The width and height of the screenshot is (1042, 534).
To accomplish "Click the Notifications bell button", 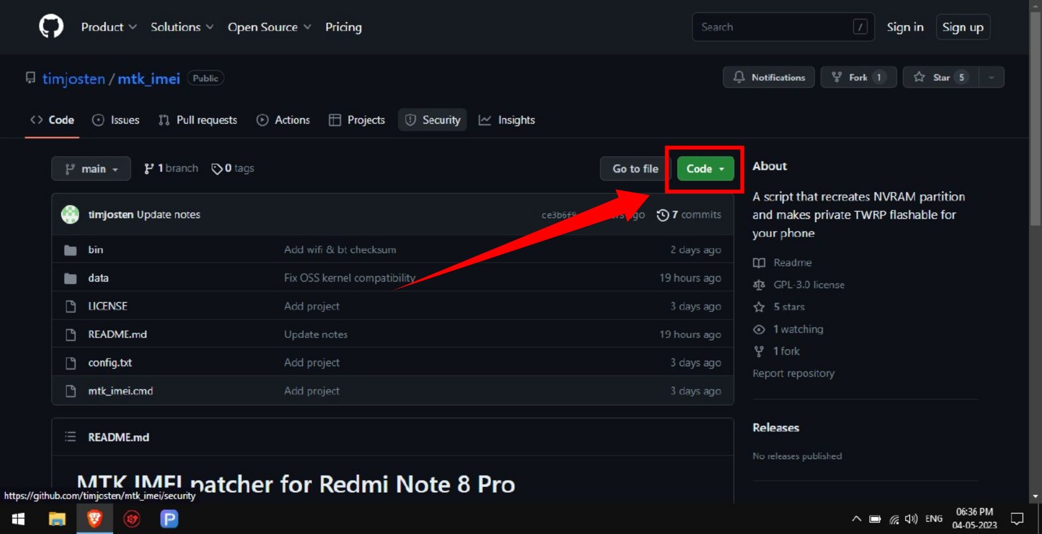I will [768, 77].
